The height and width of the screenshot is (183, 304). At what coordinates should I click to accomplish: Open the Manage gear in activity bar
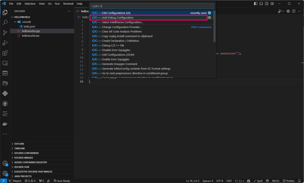[x=5, y=174]
